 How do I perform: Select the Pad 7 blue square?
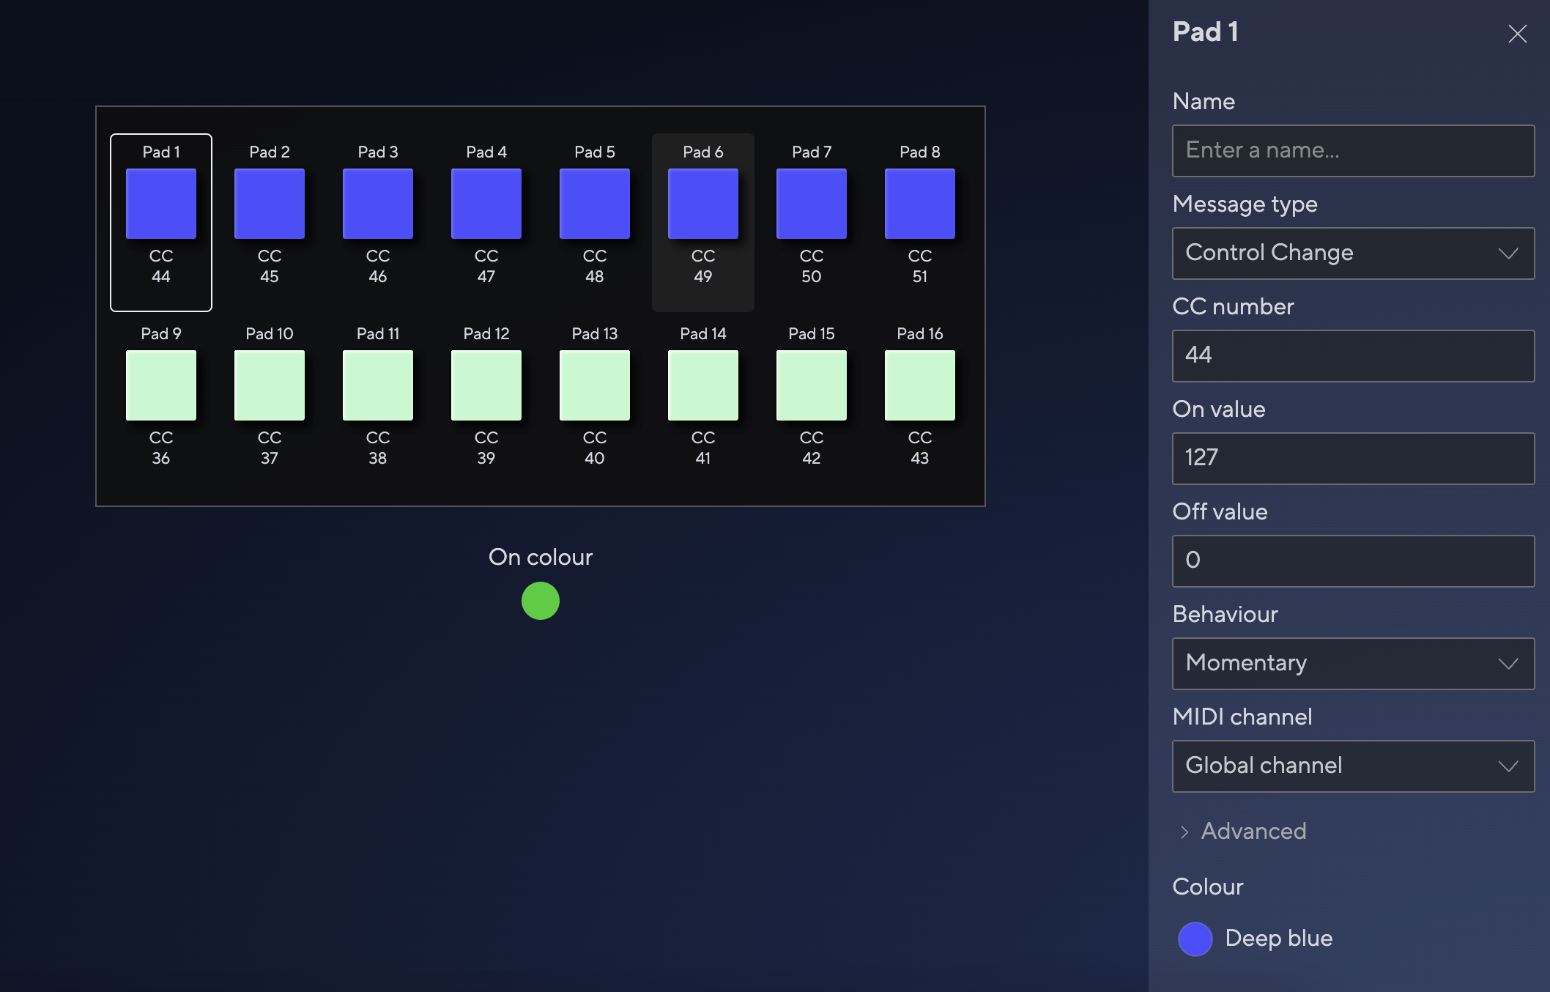812,204
